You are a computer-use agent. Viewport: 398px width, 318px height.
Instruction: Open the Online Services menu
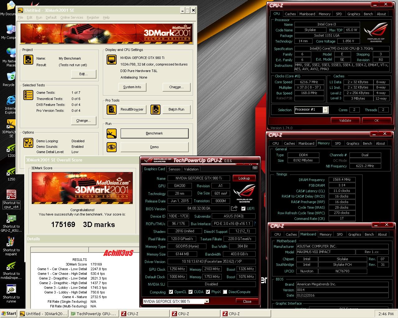[x=72, y=17]
